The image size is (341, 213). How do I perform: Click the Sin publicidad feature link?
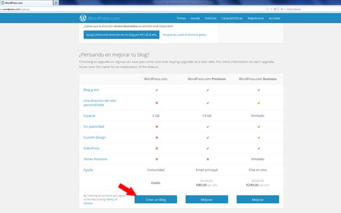tap(94, 126)
